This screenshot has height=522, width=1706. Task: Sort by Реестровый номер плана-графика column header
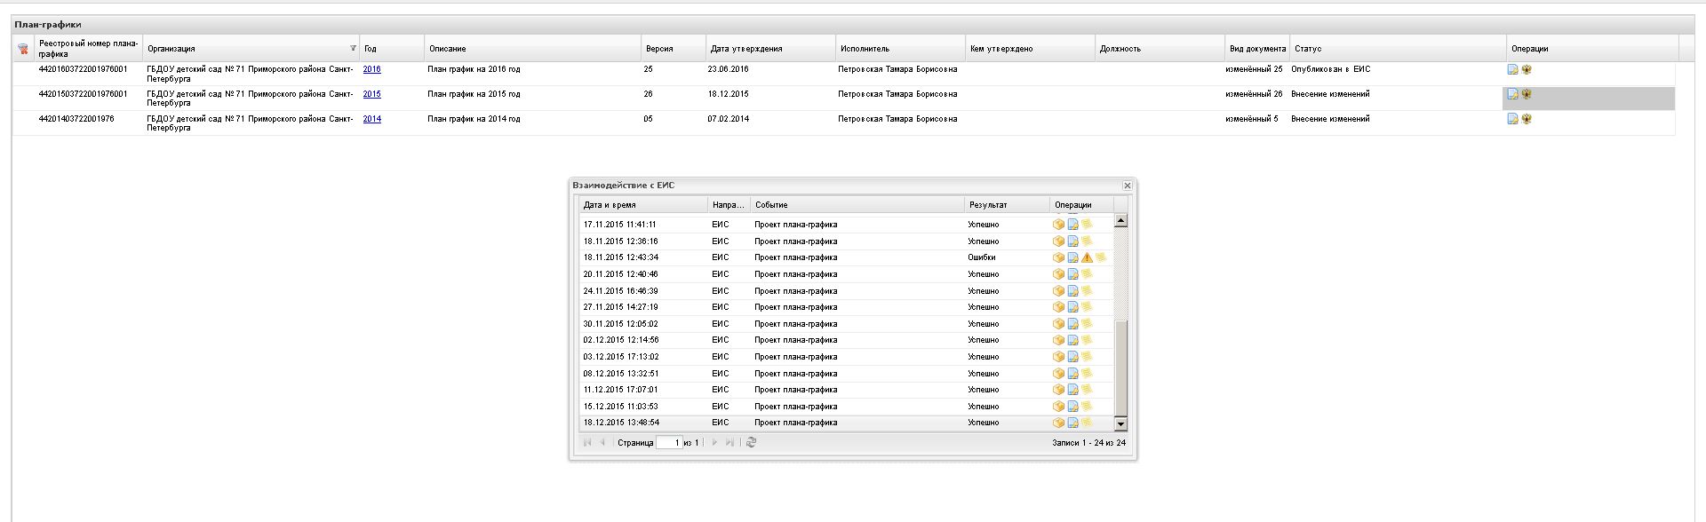tap(89, 49)
